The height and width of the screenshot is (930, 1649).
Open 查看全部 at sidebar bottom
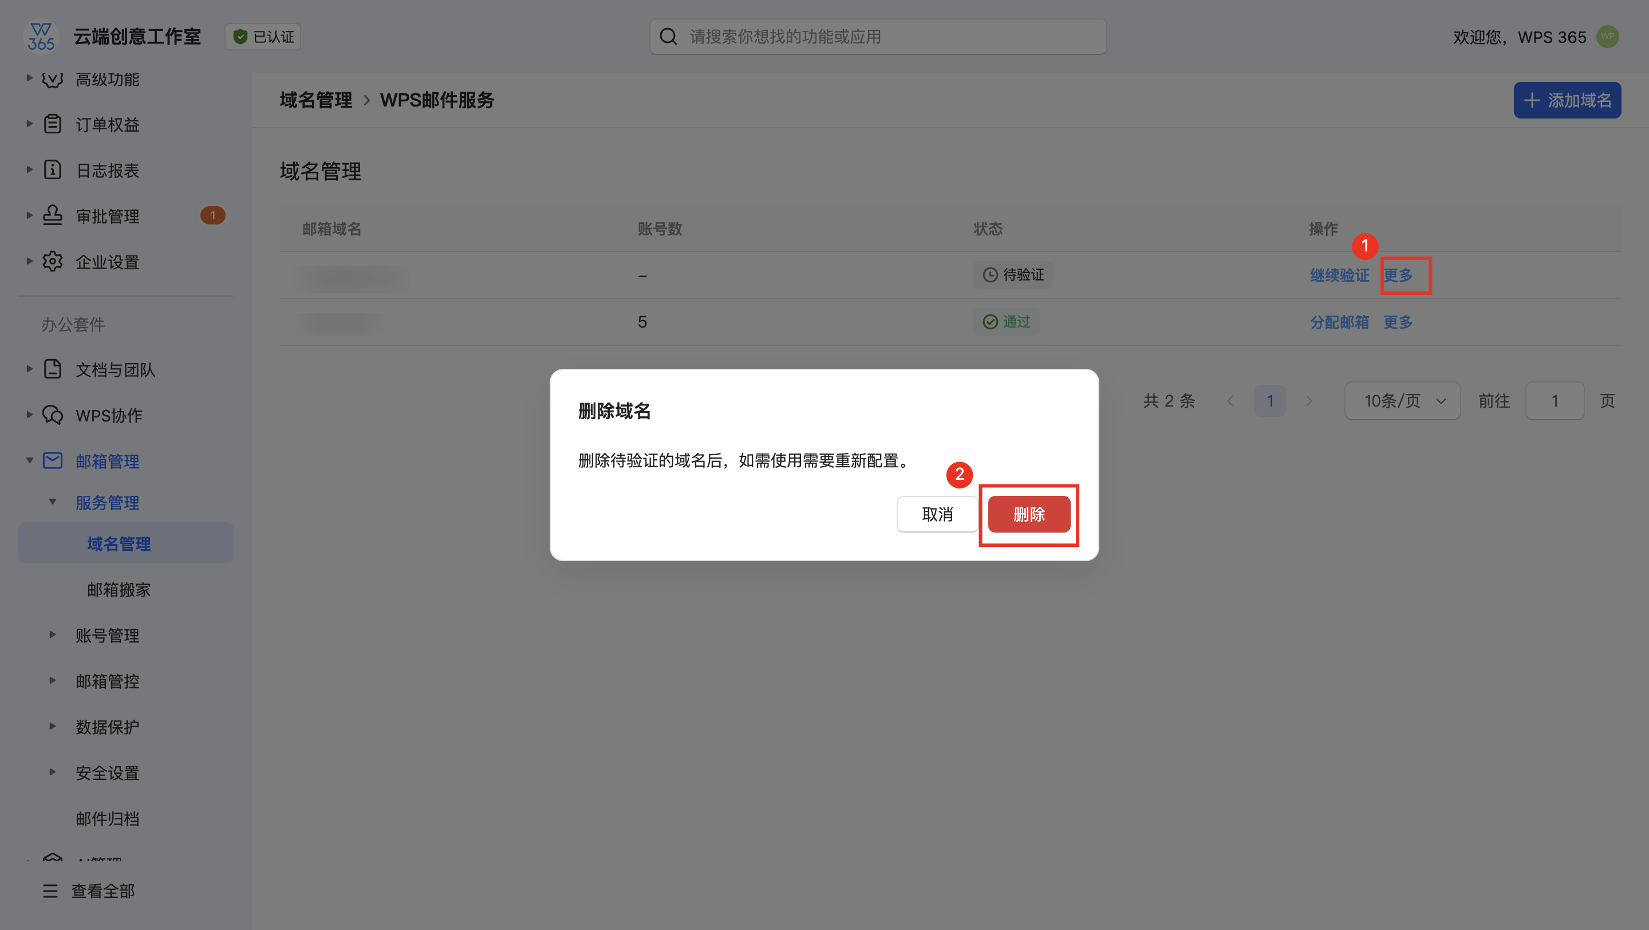point(102,890)
